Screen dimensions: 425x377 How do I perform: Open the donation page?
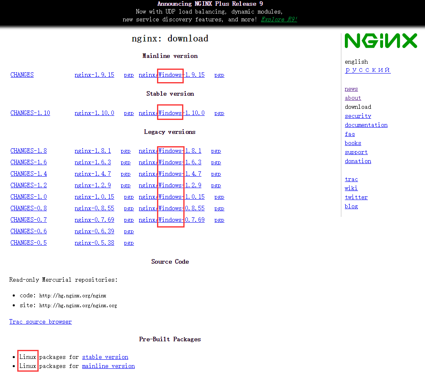(x=358, y=161)
